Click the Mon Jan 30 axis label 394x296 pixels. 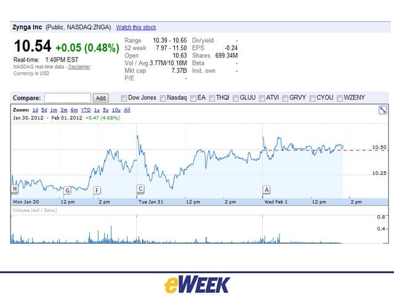tap(26, 202)
